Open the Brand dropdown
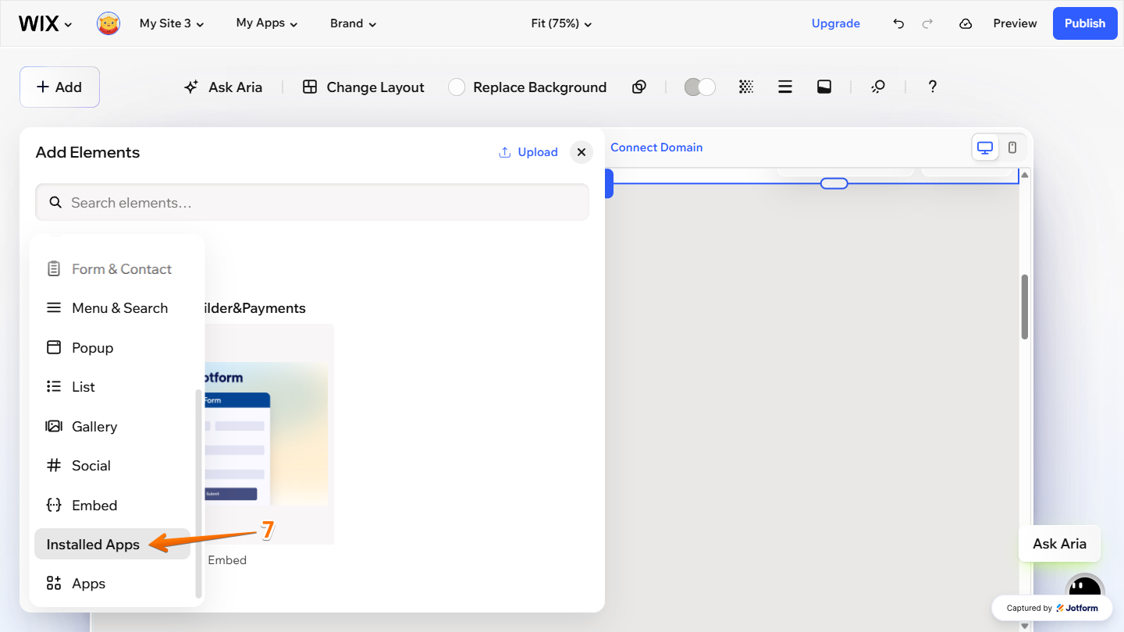This screenshot has width=1124, height=632. coord(354,23)
